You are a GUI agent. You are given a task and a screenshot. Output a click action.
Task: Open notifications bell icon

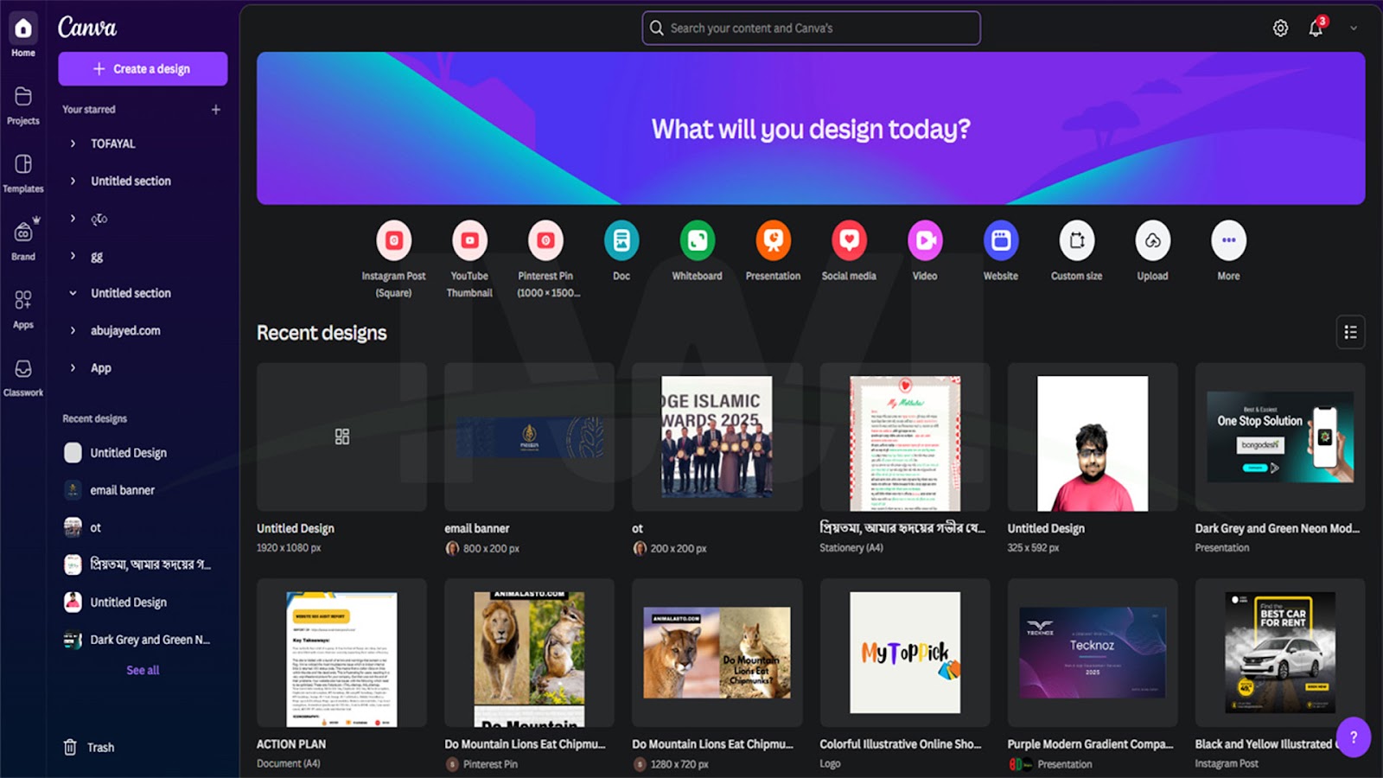1316,29
